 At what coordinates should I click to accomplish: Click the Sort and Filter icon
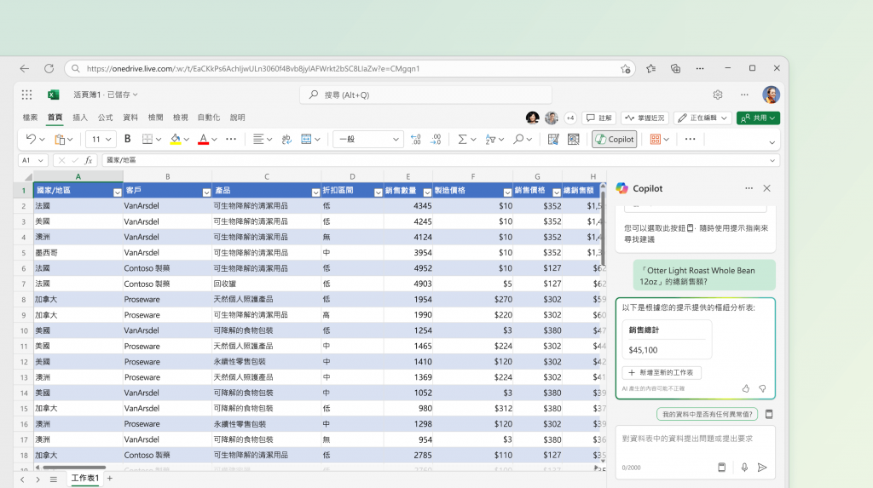(x=490, y=139)
